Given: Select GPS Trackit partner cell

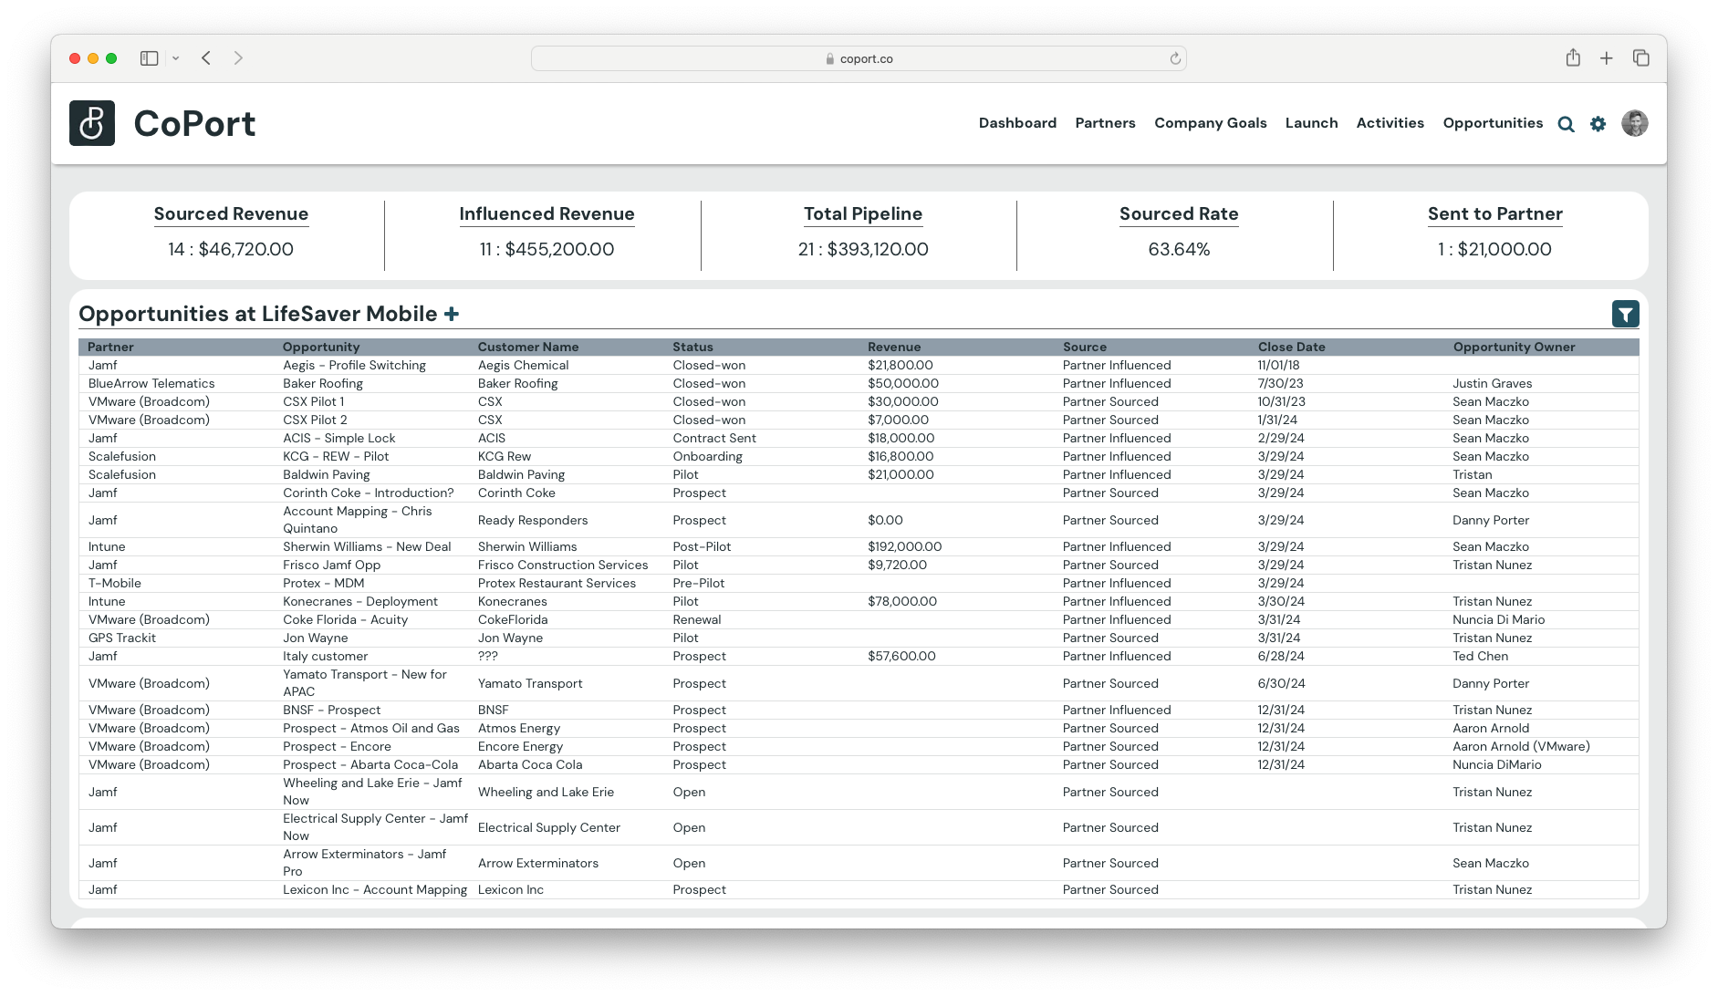Looking at the screenshot, I should pyautogui.click(x=122, y=638).
